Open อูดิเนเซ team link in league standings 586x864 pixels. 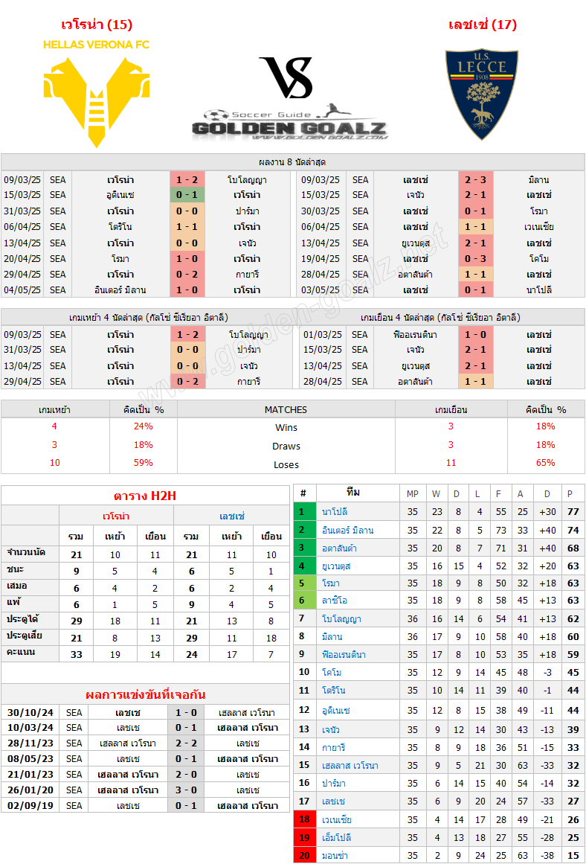coord(337,710)
